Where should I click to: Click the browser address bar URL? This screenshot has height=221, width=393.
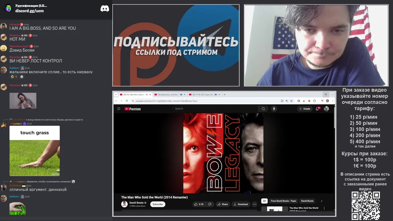pos(166,101)
